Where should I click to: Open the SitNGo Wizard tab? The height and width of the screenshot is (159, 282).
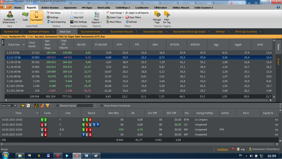(180, 8)
